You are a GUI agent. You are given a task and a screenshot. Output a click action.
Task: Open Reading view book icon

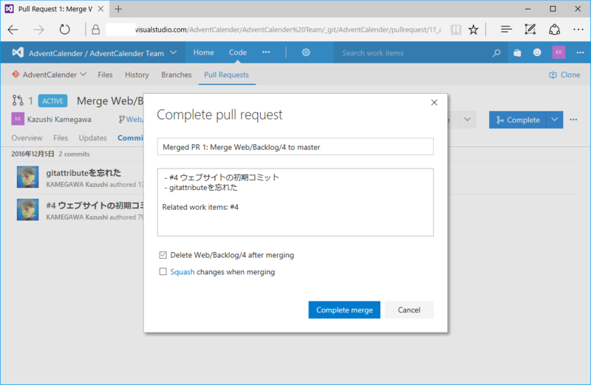pyautogui.click(x=456, y=30)
